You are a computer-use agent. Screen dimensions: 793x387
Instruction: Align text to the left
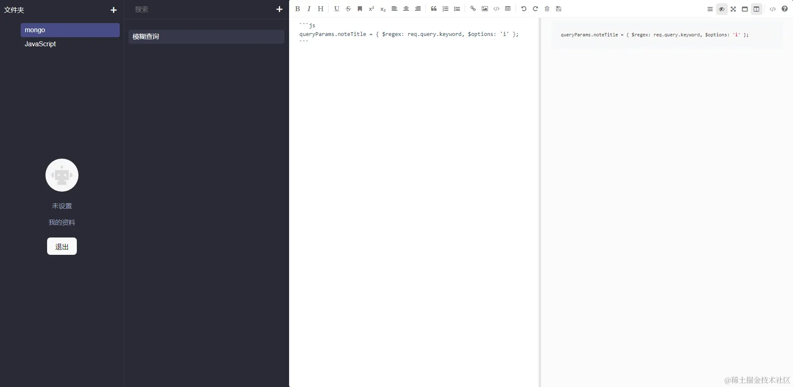(394, 9)
